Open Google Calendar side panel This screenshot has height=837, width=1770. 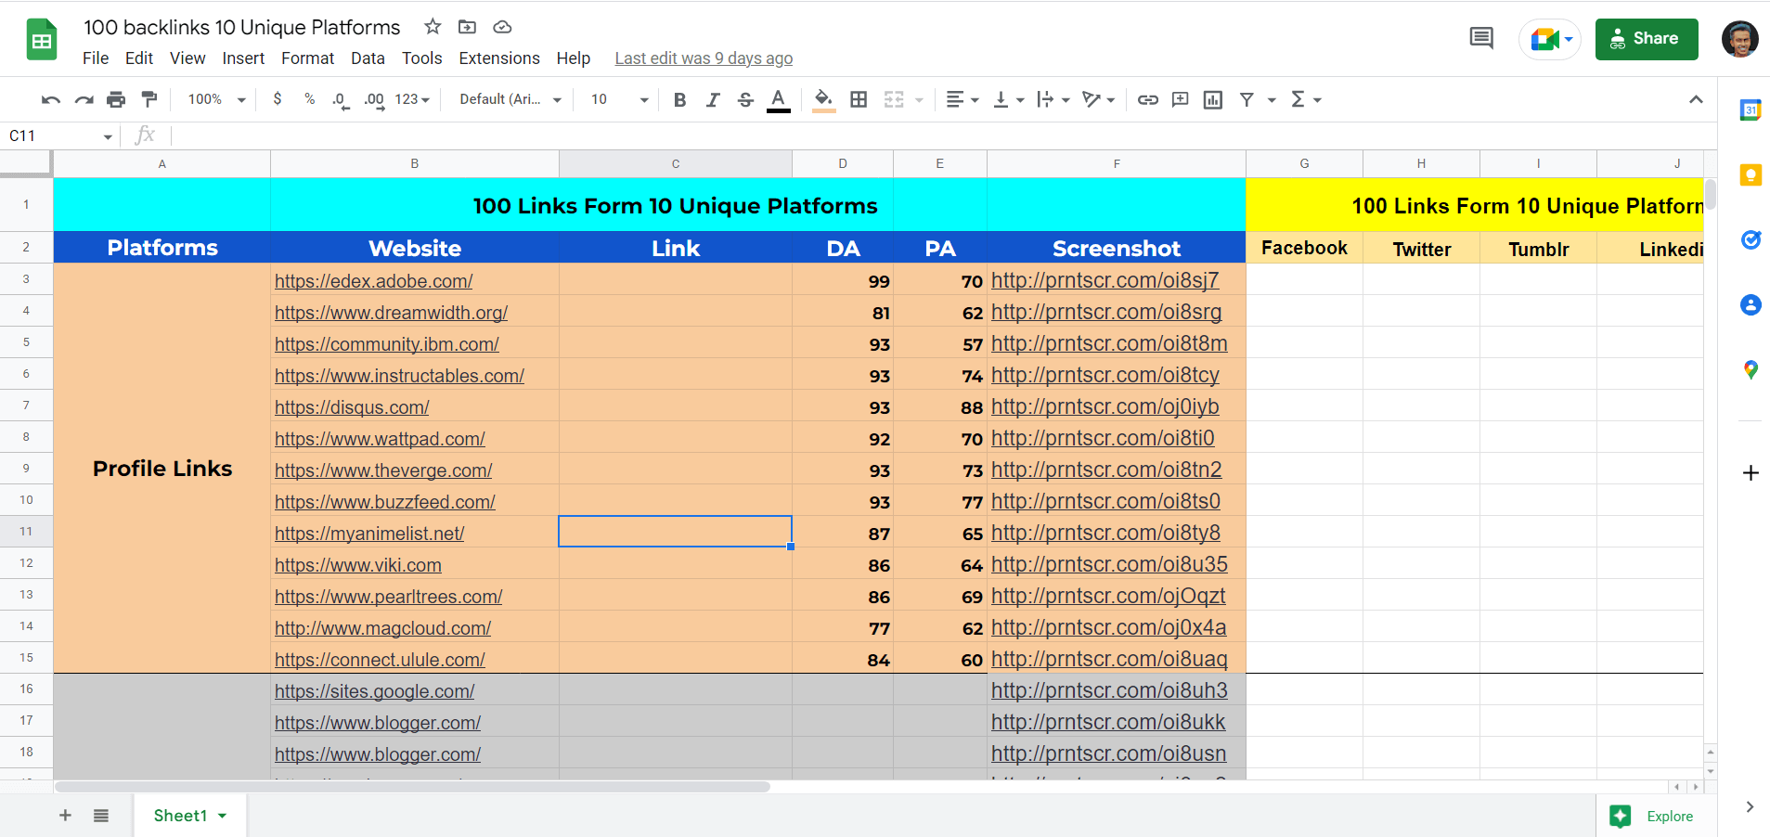tap(1751, 109)
